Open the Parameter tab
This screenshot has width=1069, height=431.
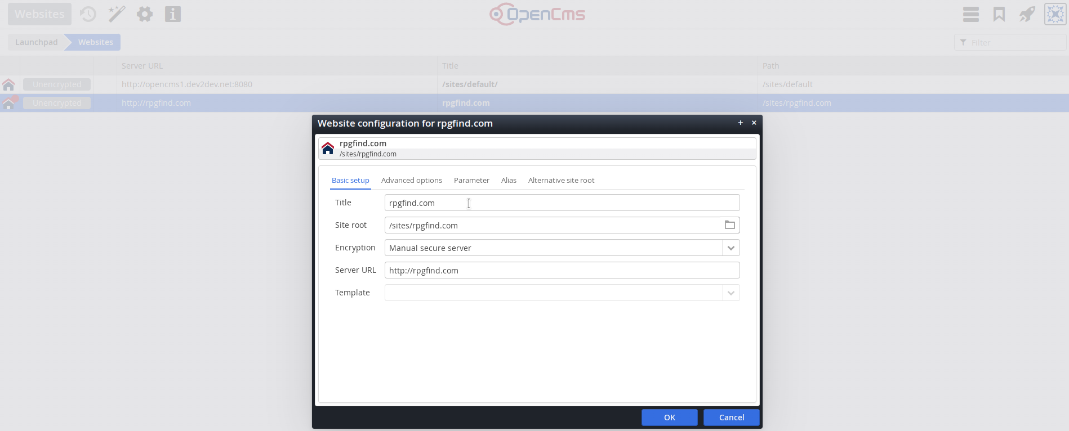point(471,181)
